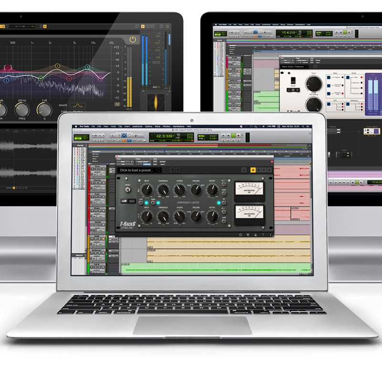Viewport: 382px width, 382px height.
Task: Select the Pencil tool in the Edit window
Action: tap(142, 136)
